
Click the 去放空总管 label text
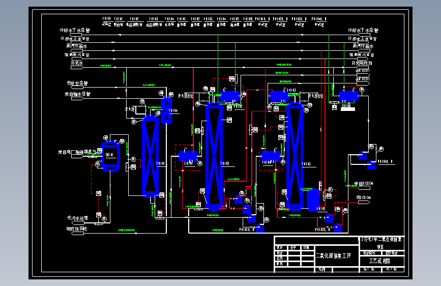[x=77, y=83]
